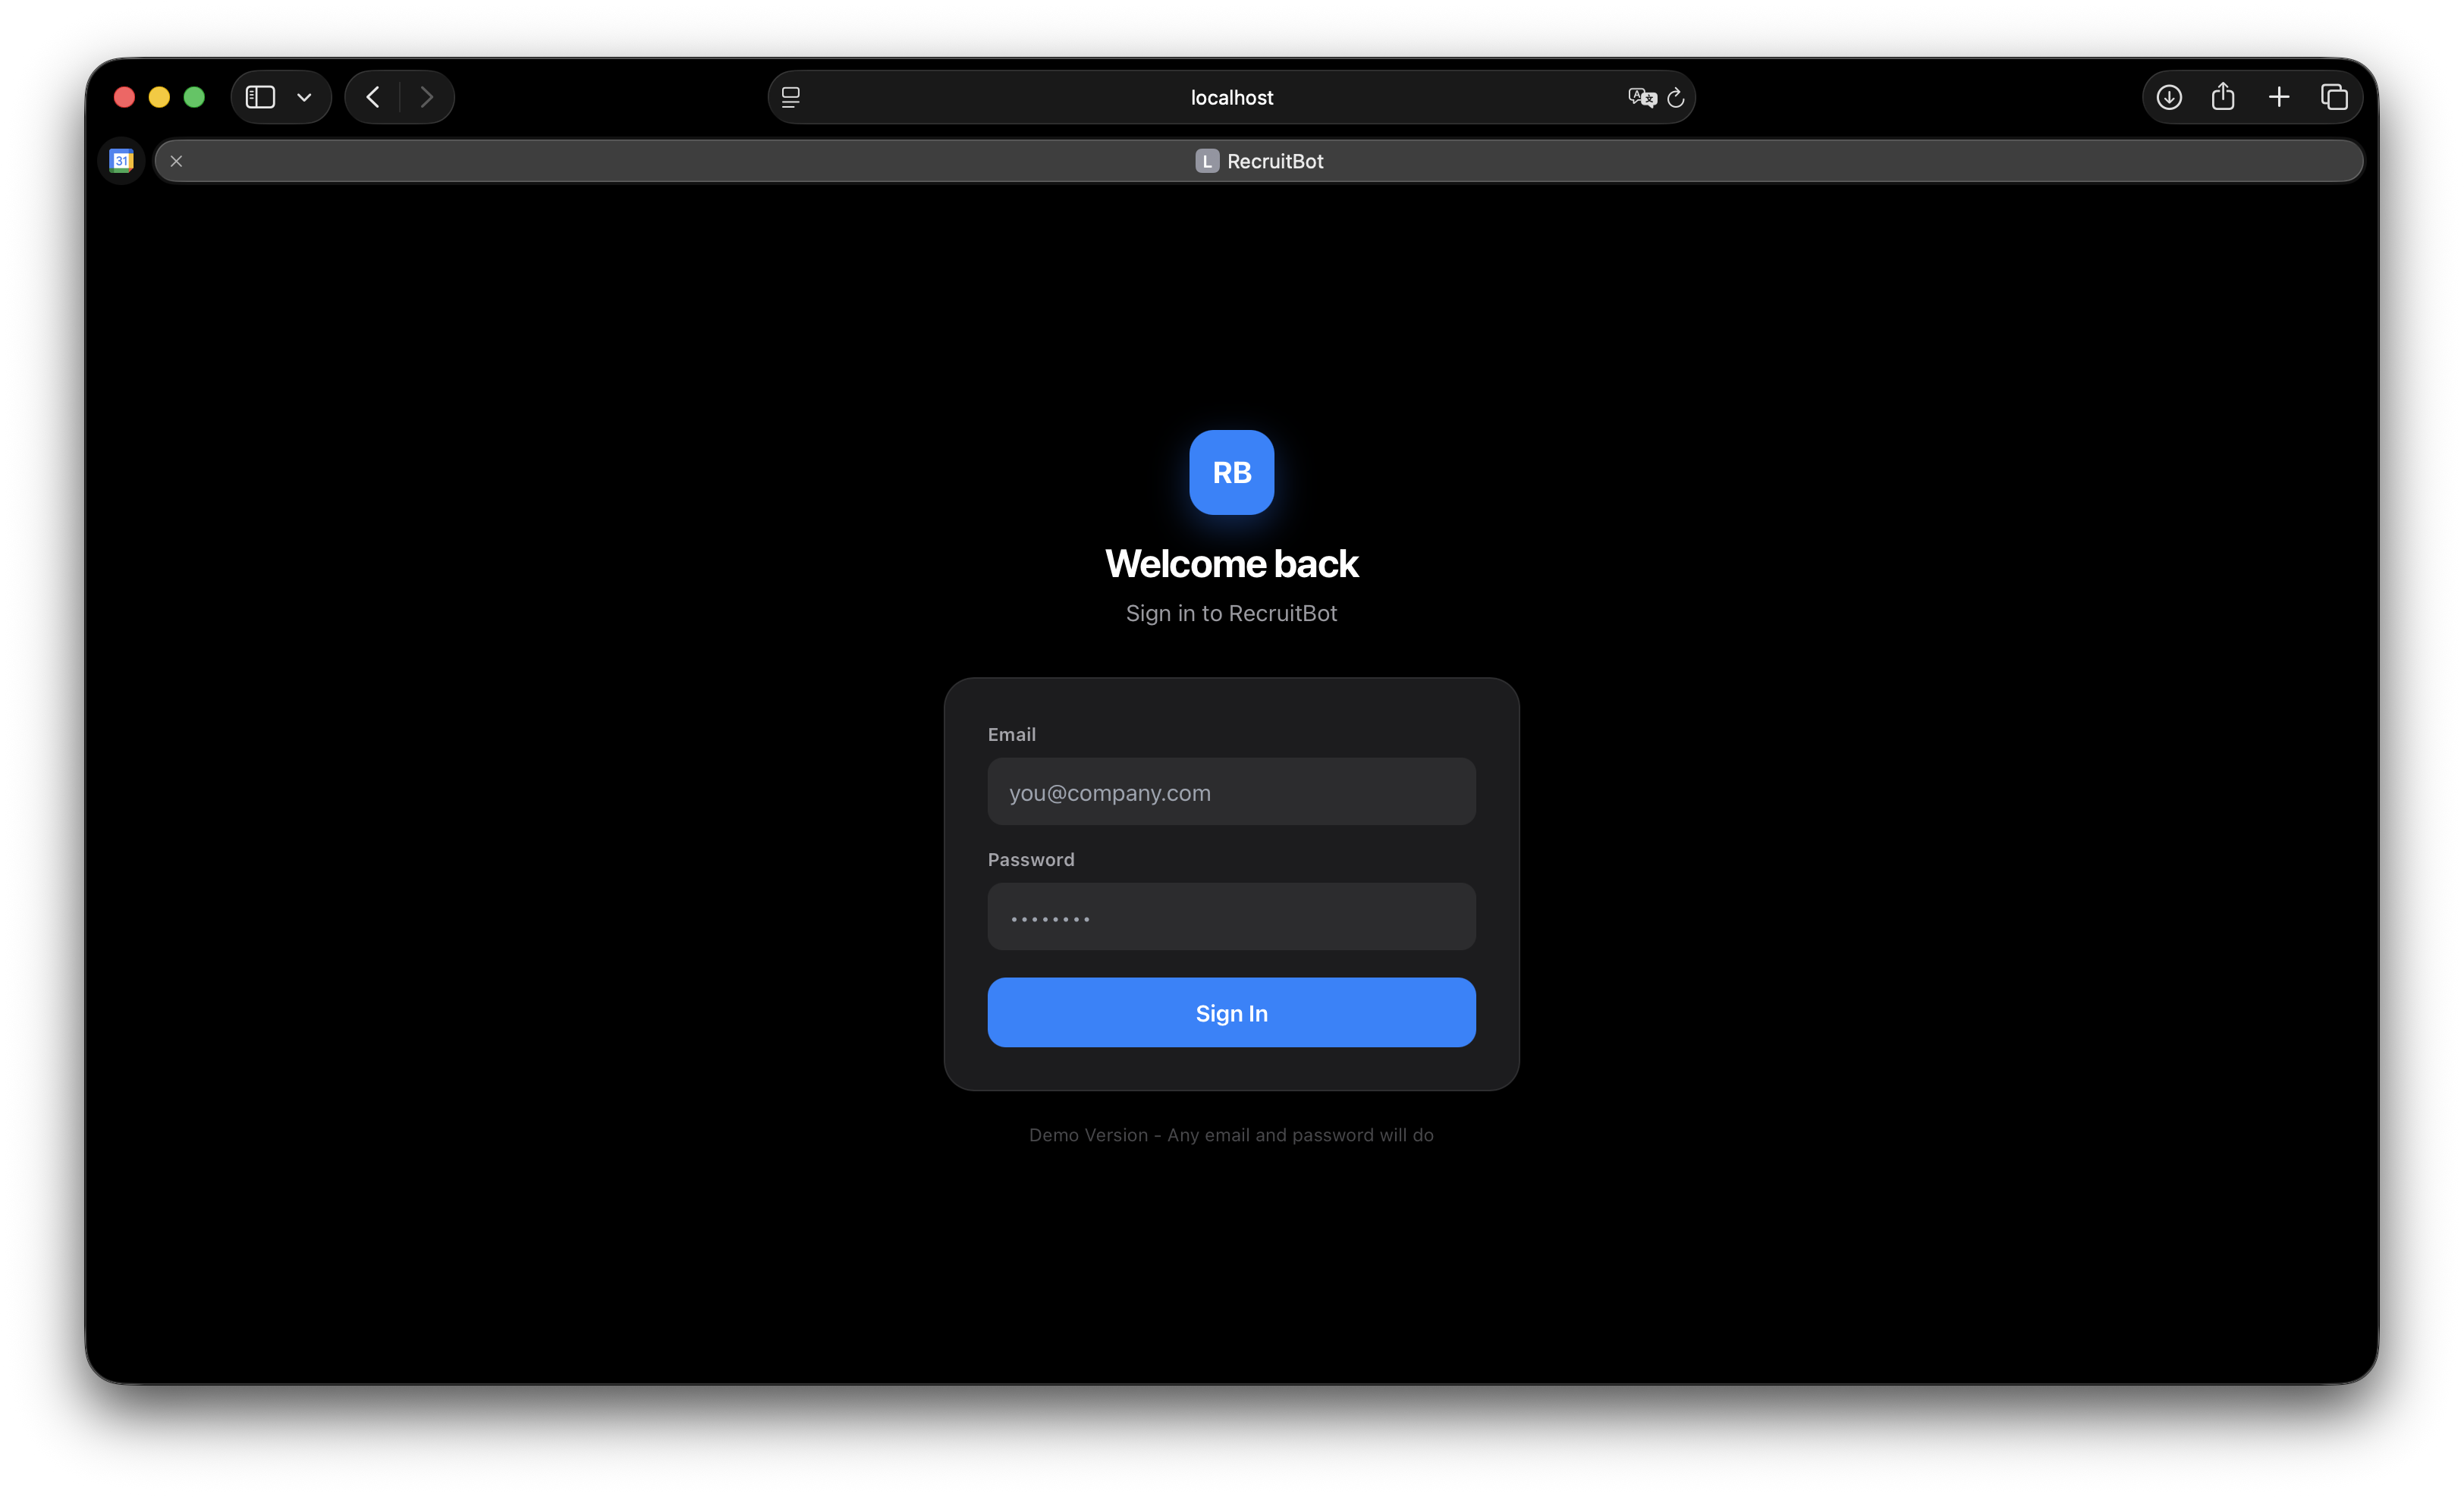Open the page formatting options icon
The height and width of the screenshot is (1497, 2464).
(790, 97)
